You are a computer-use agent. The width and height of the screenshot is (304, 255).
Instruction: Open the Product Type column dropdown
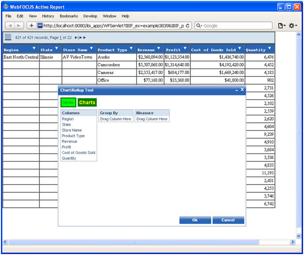pyautogui.click(x=131, y=48)
